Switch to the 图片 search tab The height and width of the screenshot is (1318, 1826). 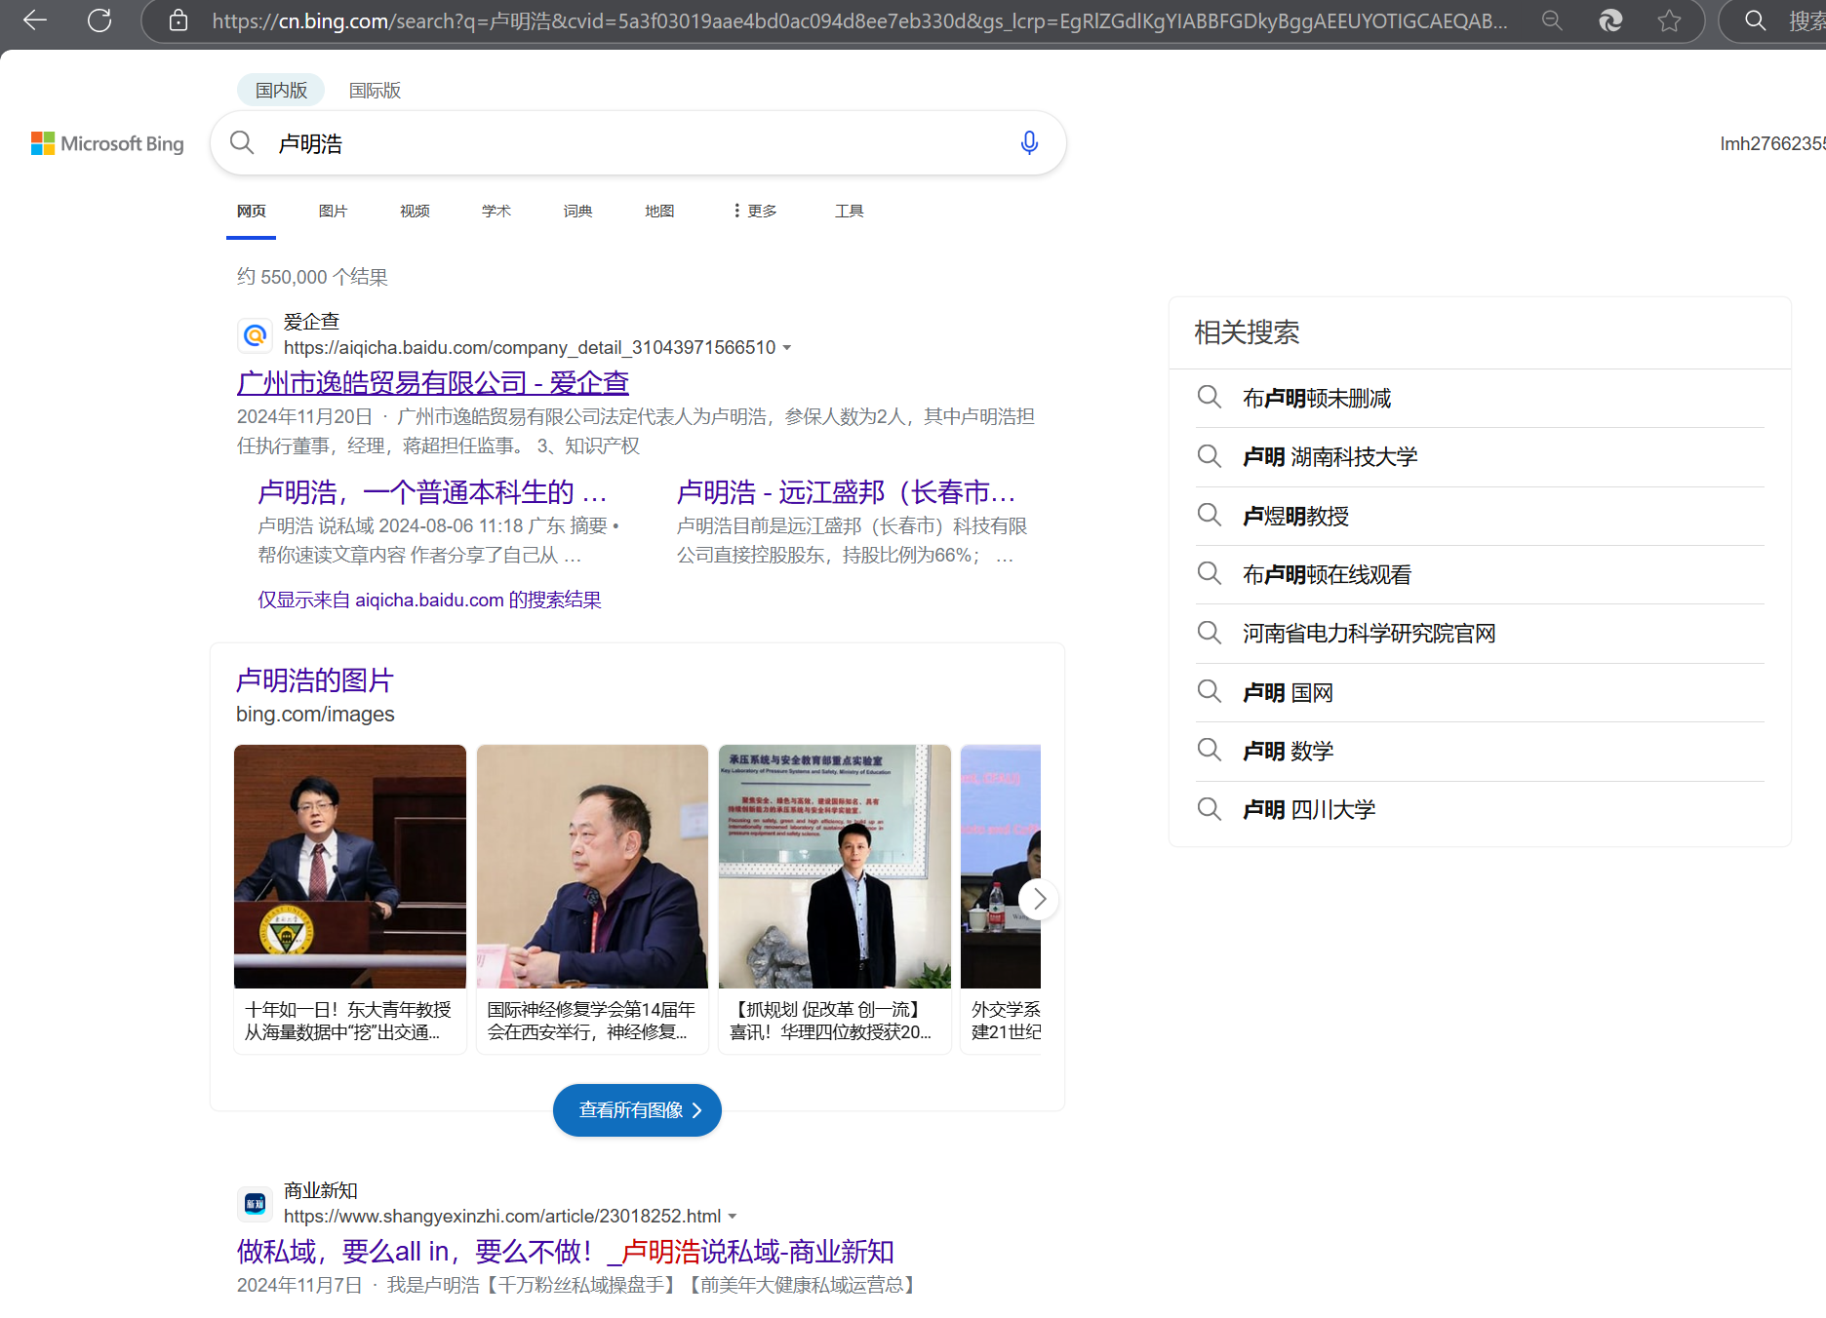point(333,211)
